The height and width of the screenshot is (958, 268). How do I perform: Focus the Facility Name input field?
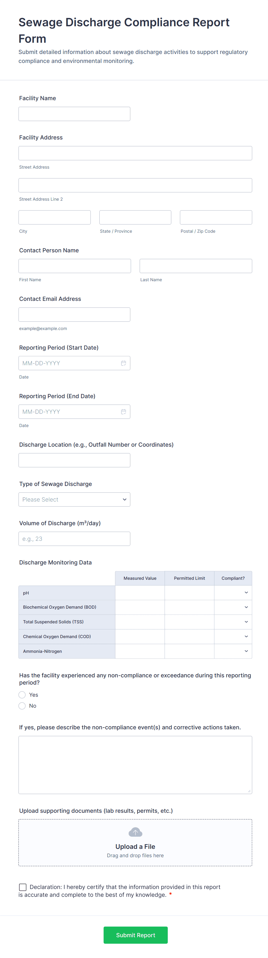[74, 114]
